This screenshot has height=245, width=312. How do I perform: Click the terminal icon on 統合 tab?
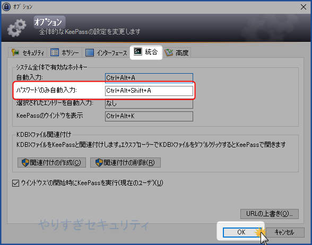click(x=138, y=52)
